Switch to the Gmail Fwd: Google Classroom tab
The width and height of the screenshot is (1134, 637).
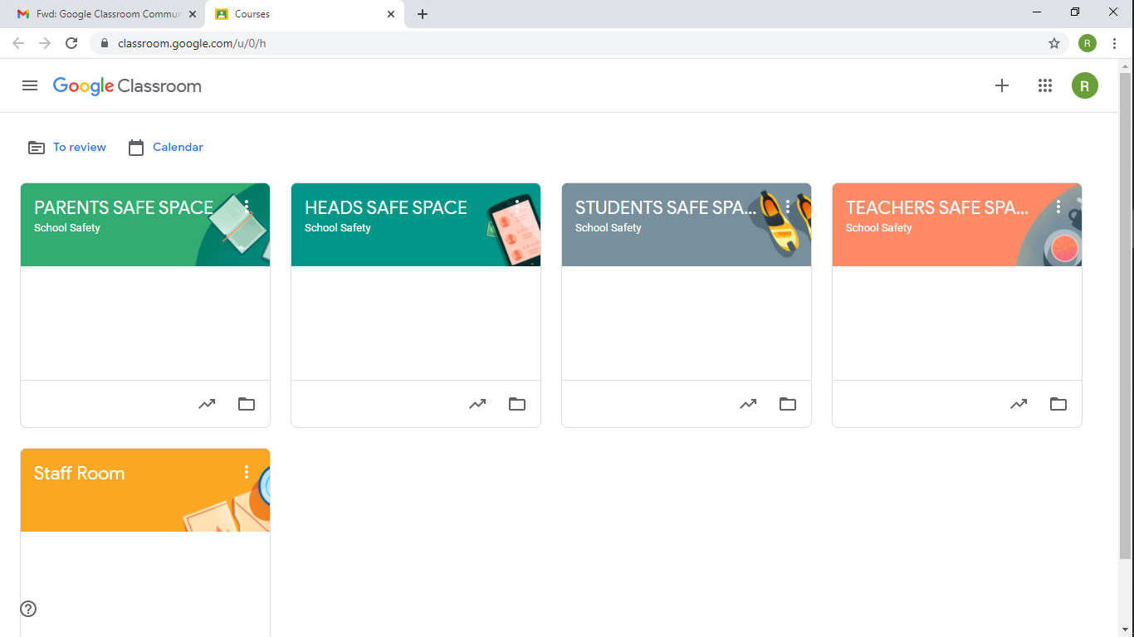click(x=104, y=14)
